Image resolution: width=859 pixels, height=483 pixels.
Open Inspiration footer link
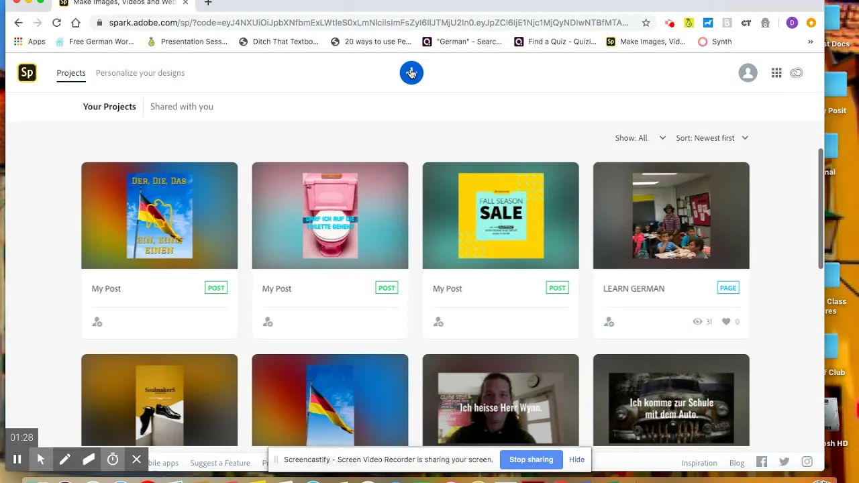point(699,463)
